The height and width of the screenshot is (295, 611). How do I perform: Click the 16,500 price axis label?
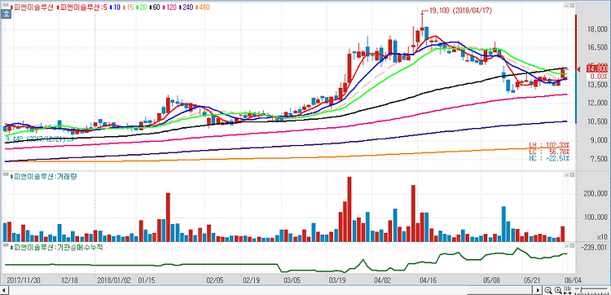coord(596,47)
